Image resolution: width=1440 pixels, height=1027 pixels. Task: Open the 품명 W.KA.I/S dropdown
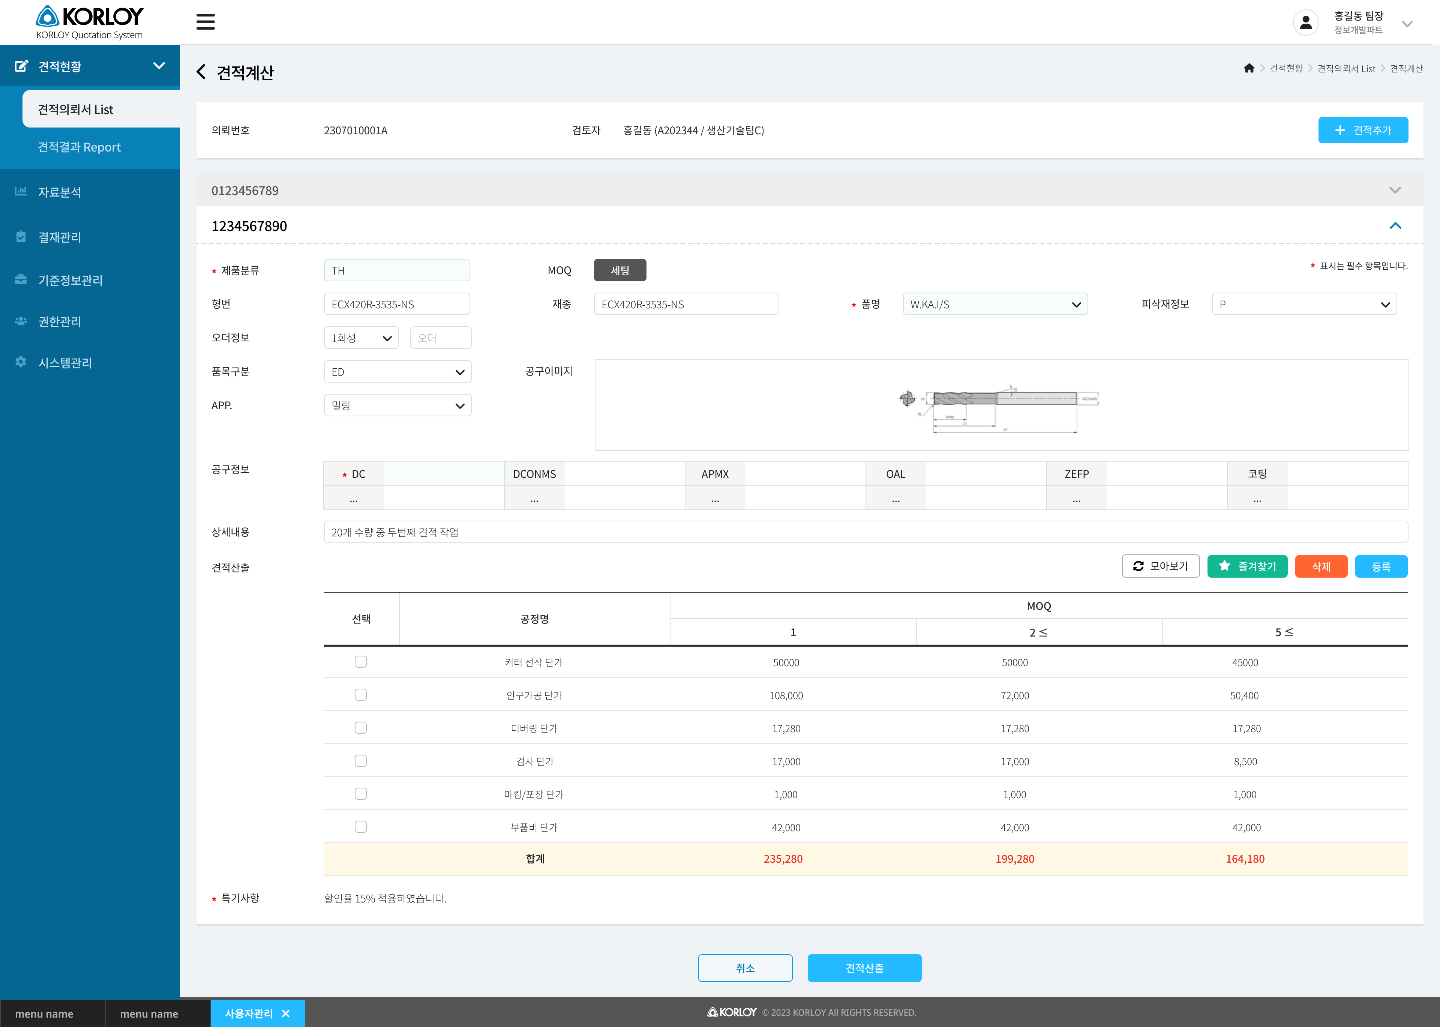995,304
